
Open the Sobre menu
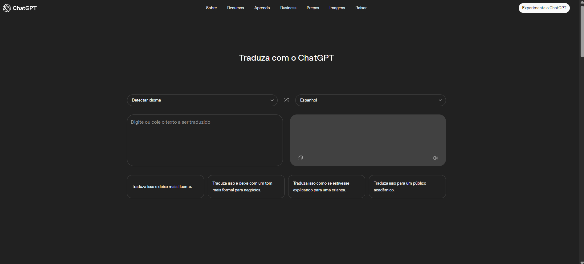click(x=211, y=8)
